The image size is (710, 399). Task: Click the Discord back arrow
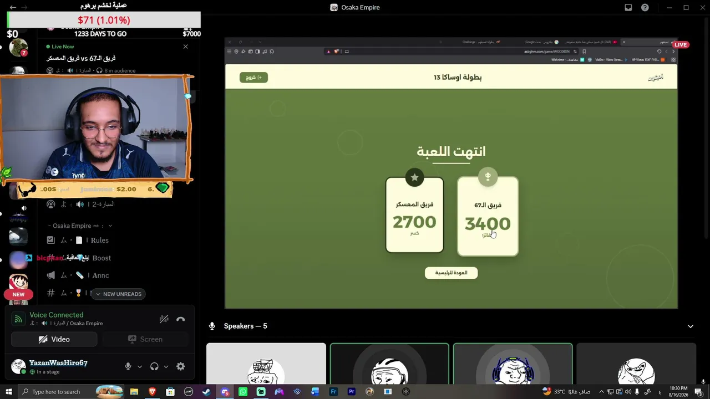click(13, 8)
